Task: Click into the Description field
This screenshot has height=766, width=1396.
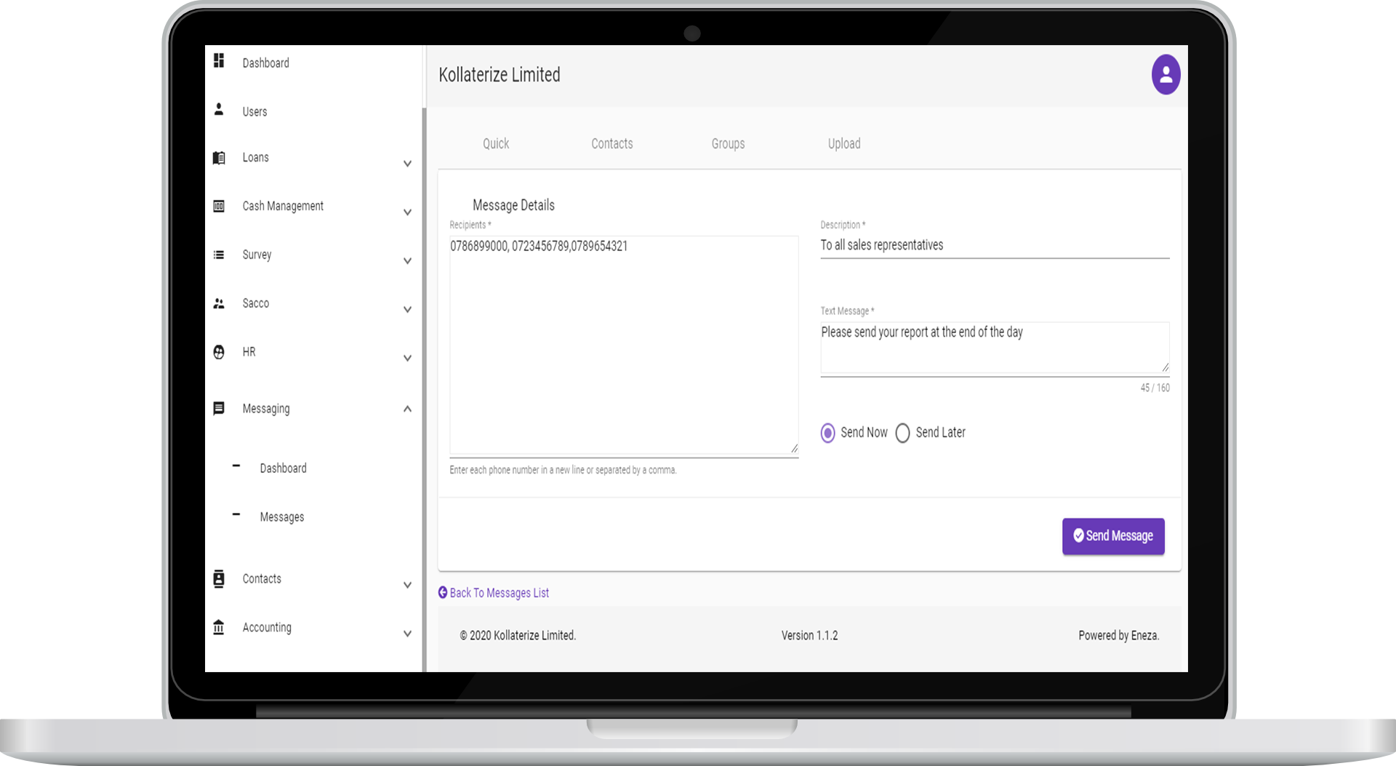Action: click(x=995, y=245)
